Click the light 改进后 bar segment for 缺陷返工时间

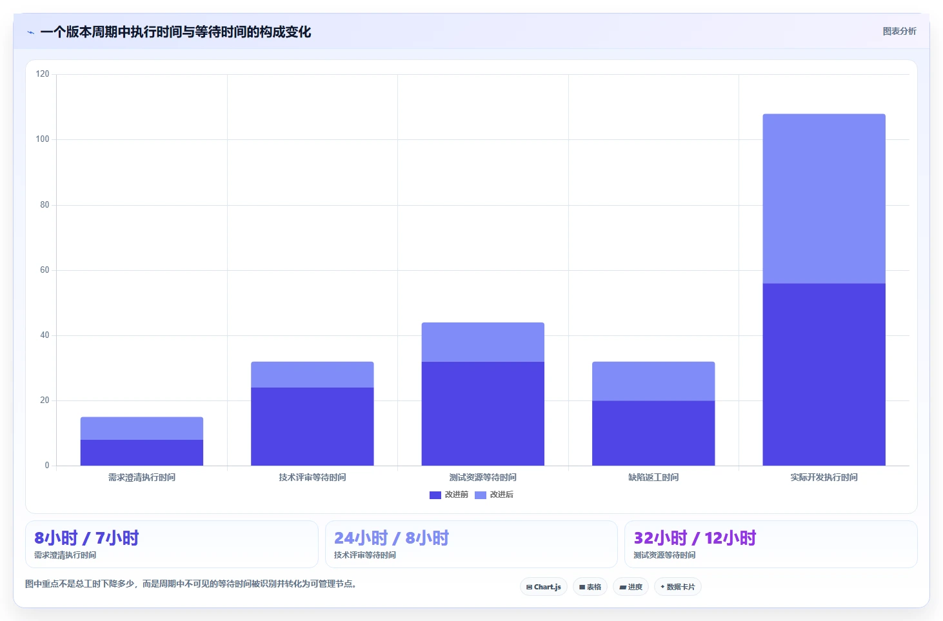point(653,381)
